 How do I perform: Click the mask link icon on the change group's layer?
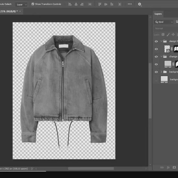pos(173,64)
